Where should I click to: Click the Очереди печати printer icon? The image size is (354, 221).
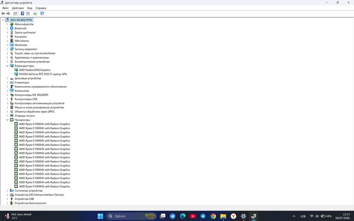12,116
